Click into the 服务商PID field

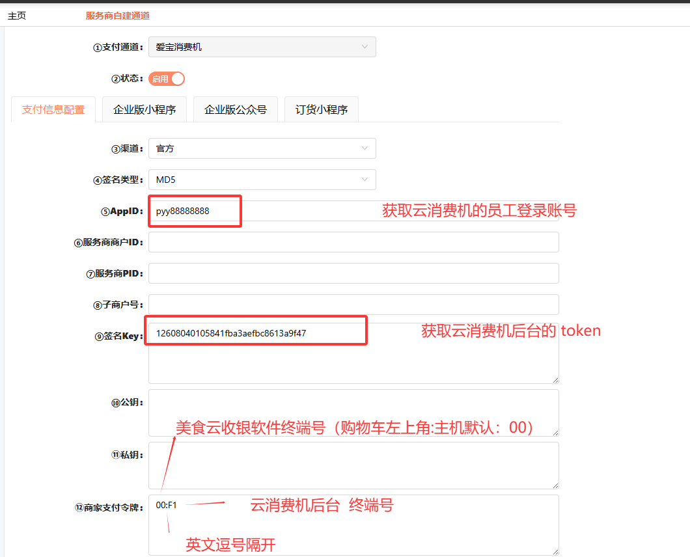coord(353,273)
